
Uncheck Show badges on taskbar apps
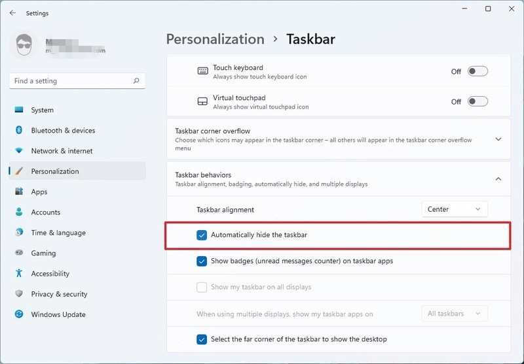[202, 261]
